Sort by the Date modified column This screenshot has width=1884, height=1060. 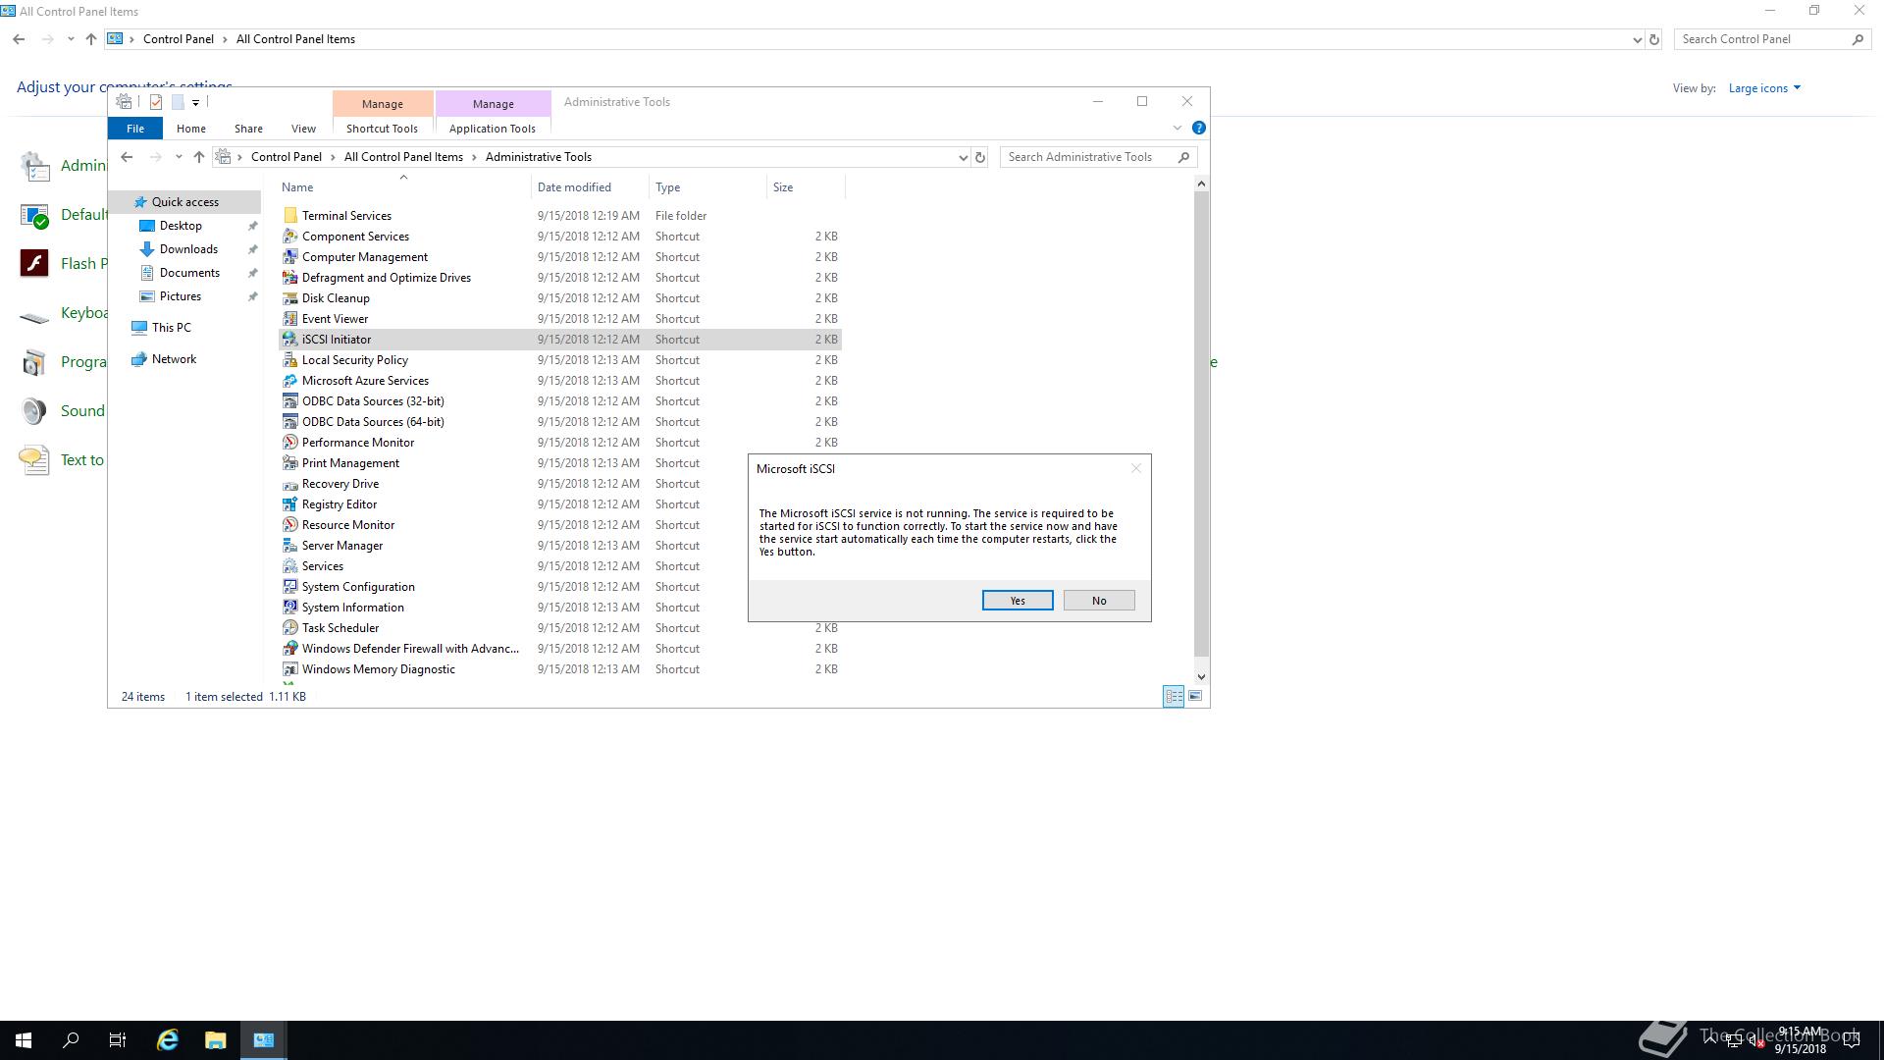click(590, 186)
